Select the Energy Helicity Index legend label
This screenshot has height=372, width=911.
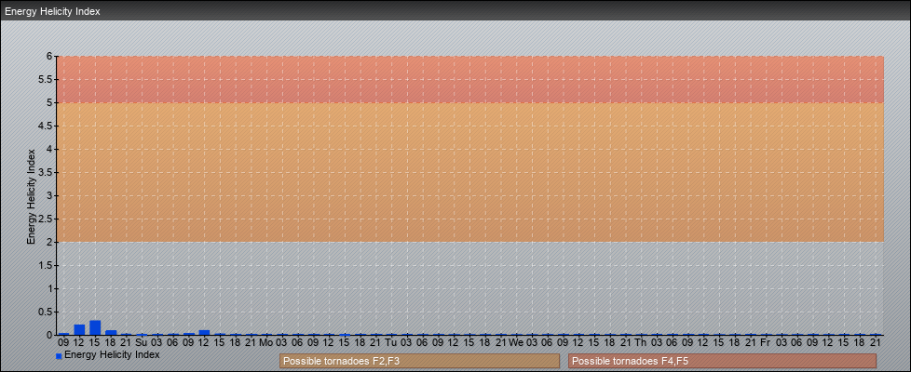click(x=112, y=354)
